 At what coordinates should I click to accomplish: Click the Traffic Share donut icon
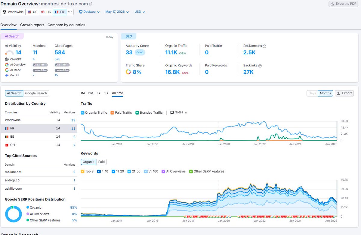128,72
